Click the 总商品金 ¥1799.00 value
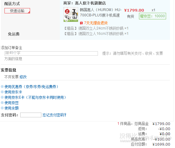 [161, 124]
